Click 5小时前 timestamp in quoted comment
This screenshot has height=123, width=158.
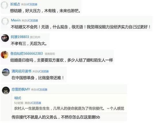coord(19,103)
